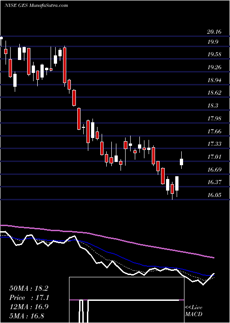Click the 20.16 price axis label
The image size is (230, 323).
click(214, 32)
